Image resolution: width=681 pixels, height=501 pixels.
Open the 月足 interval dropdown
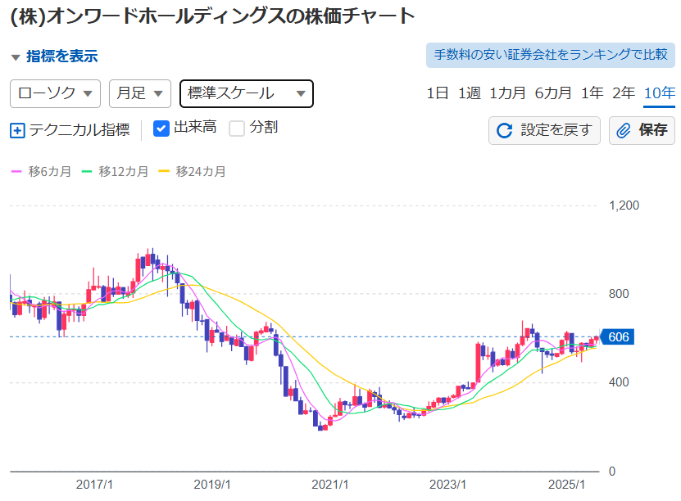[140, 93]
